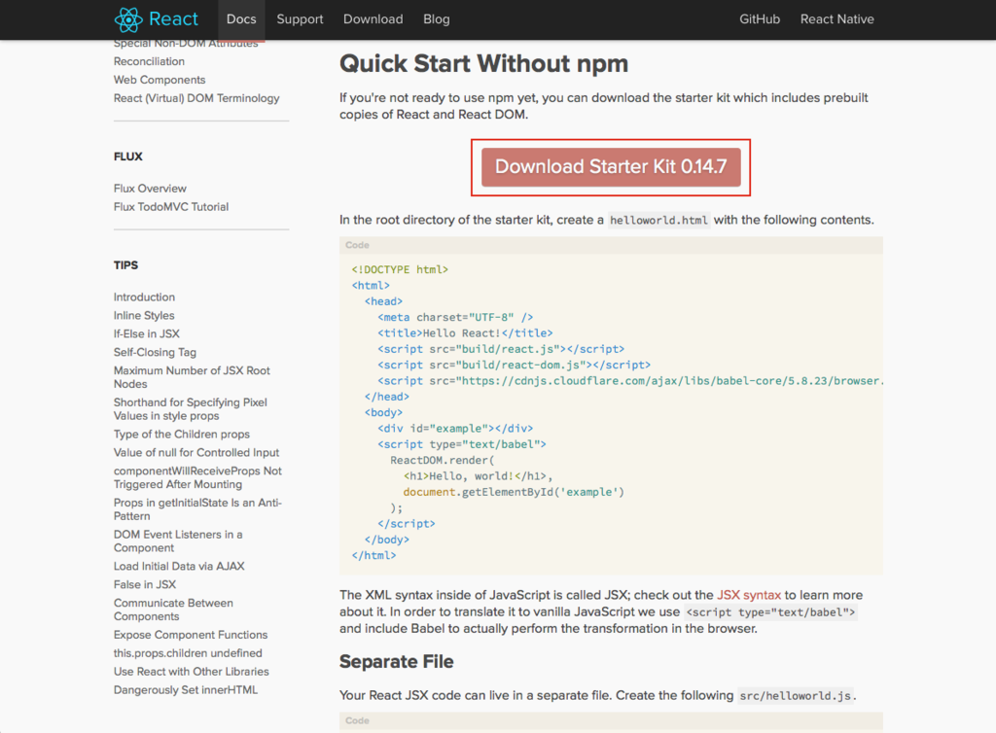Open Flux Overview in sidebar
The width and height of the screenshot is (996, 733).
point(150,189)
